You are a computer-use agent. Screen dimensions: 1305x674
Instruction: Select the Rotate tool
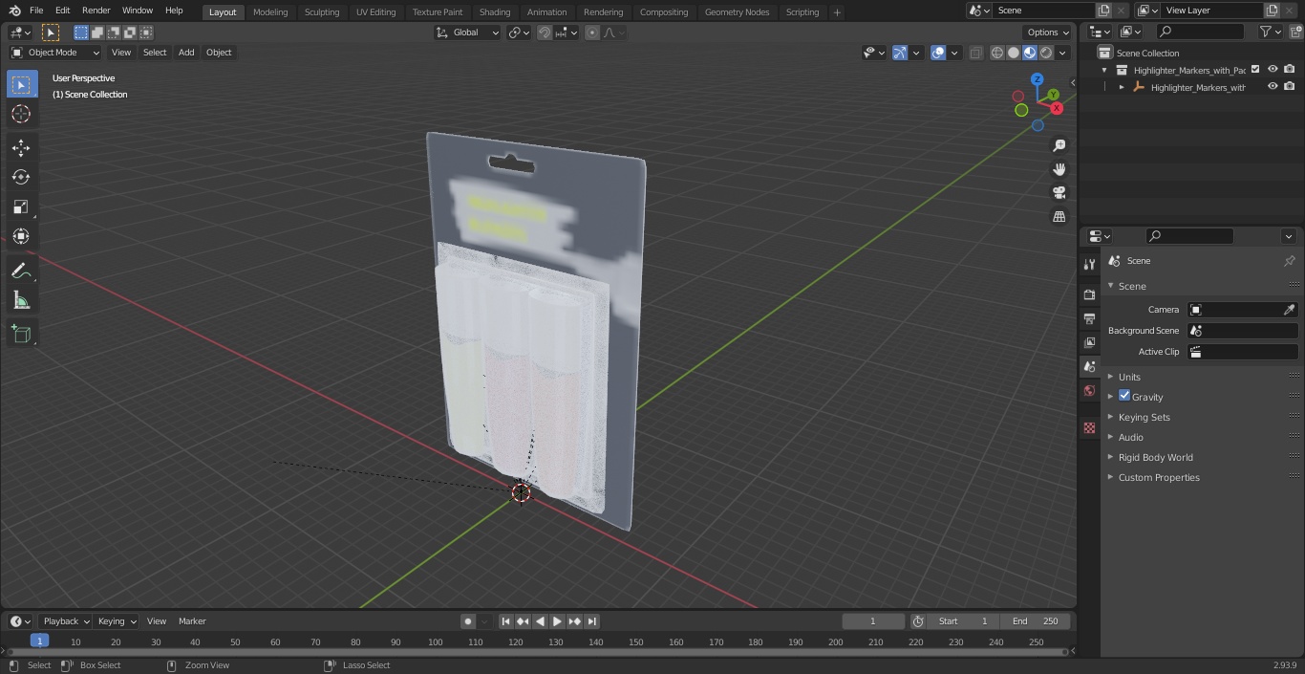click(x=21, y=177)
